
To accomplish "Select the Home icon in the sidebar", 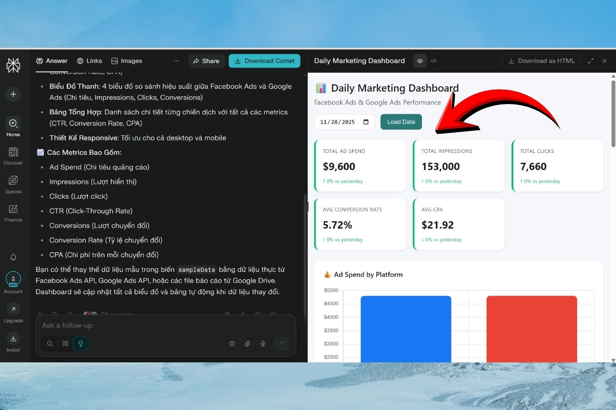I will [13, 123].
